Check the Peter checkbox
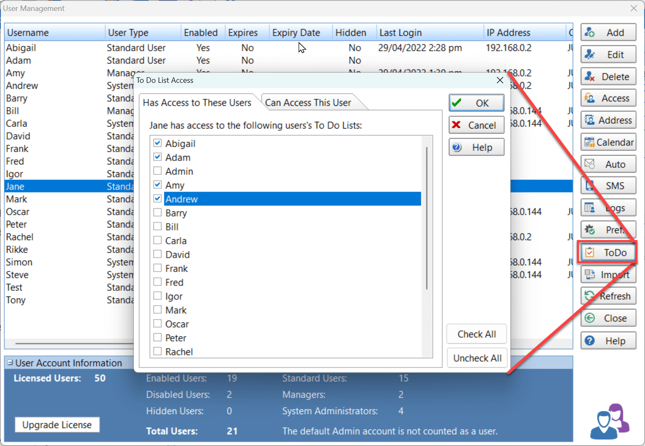The image size is (645, 446). [157, 337]
